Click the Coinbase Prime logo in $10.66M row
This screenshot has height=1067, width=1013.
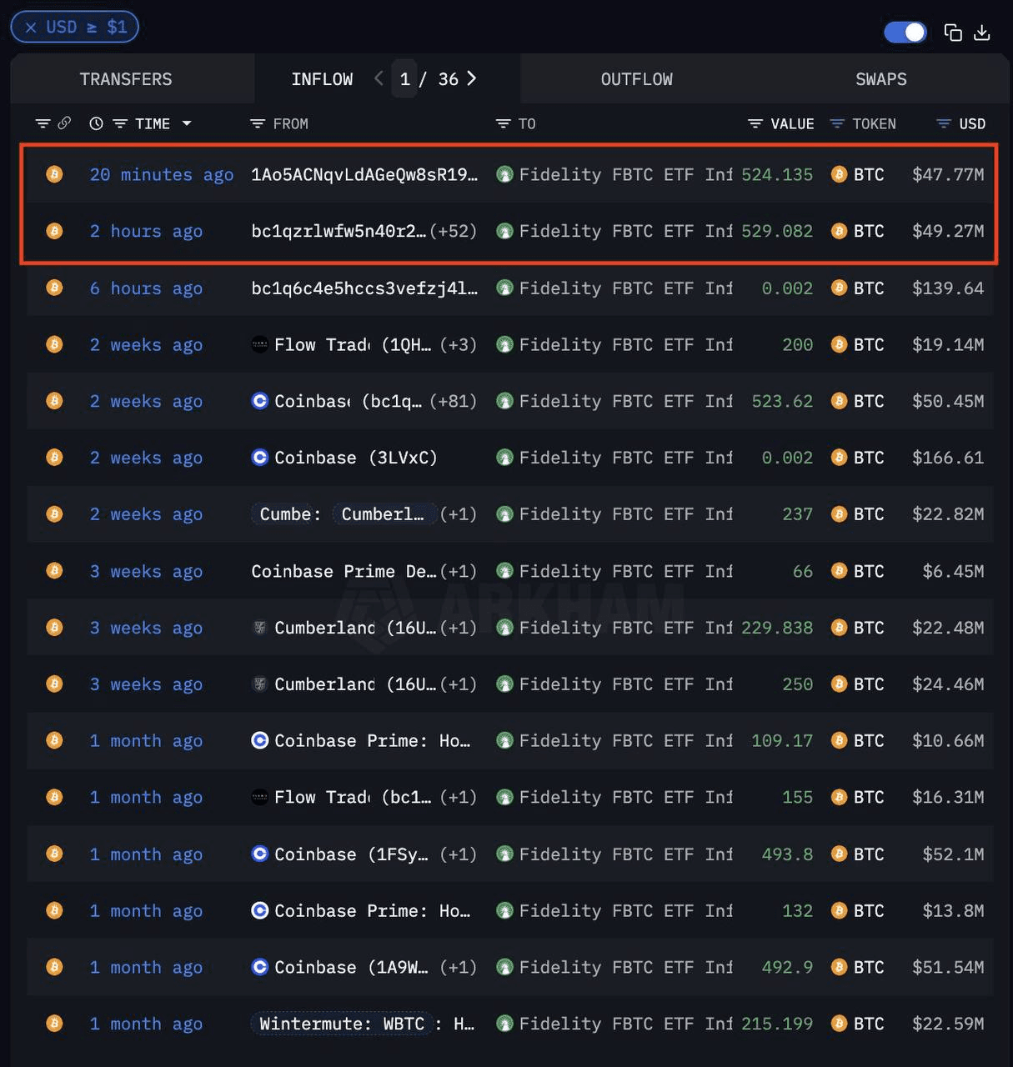pos(260,740)
